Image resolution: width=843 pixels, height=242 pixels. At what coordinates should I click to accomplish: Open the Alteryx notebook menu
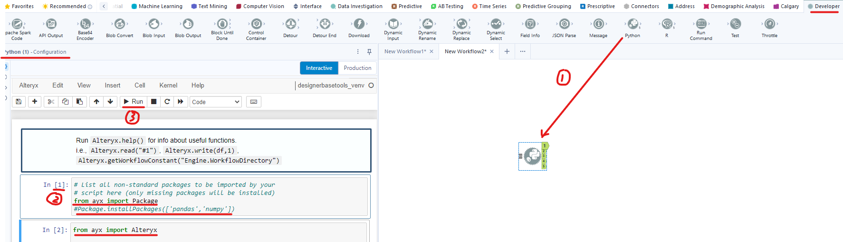pyautogui.click(x=29, y=85)
